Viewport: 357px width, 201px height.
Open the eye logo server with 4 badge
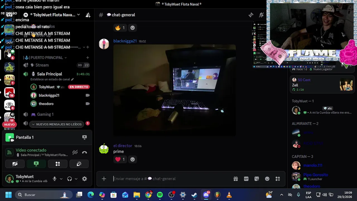pyautogui.click(x=9, y=105)
